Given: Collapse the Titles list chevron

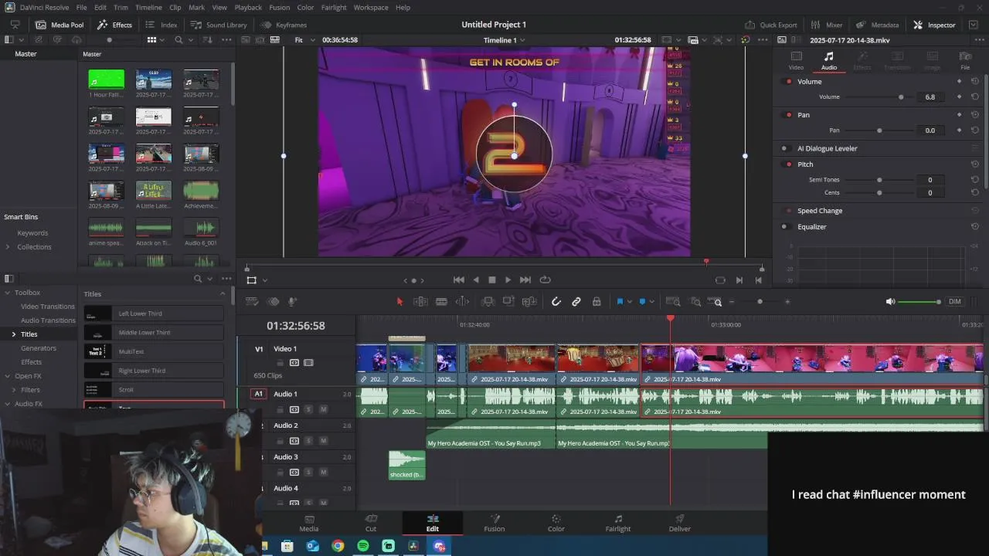Looking at the screenshot, I should tap(223, 293).
